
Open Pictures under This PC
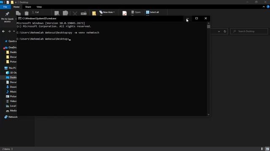click(x=11, y=96)
